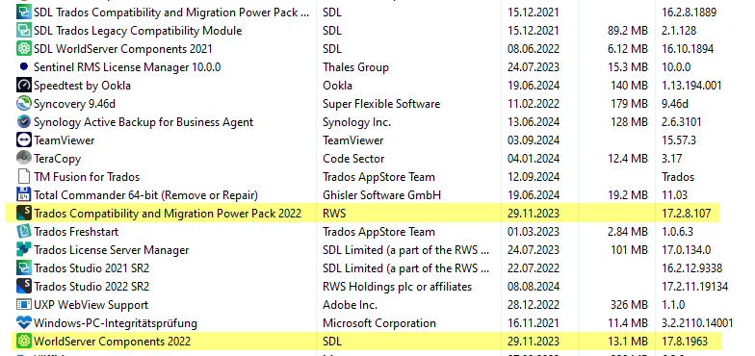Click the Trados License Server Manager icon
755x356 pixels.
[x=23, y=250]
